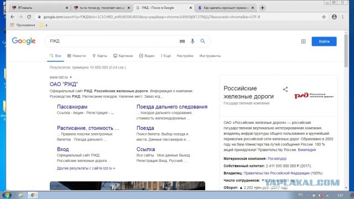Click the Windows Start button
The width and height of the screenshot is (354, 199).
pyautogui.click(x=6, y=195)
